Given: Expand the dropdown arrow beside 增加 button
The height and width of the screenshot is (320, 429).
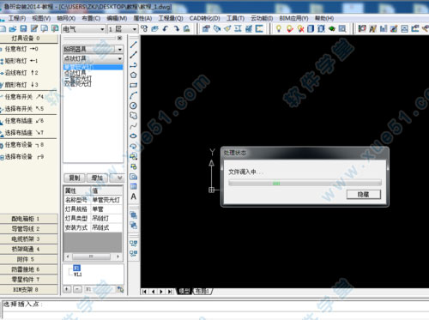Looking at the screenshot, I should click(119, 178).
